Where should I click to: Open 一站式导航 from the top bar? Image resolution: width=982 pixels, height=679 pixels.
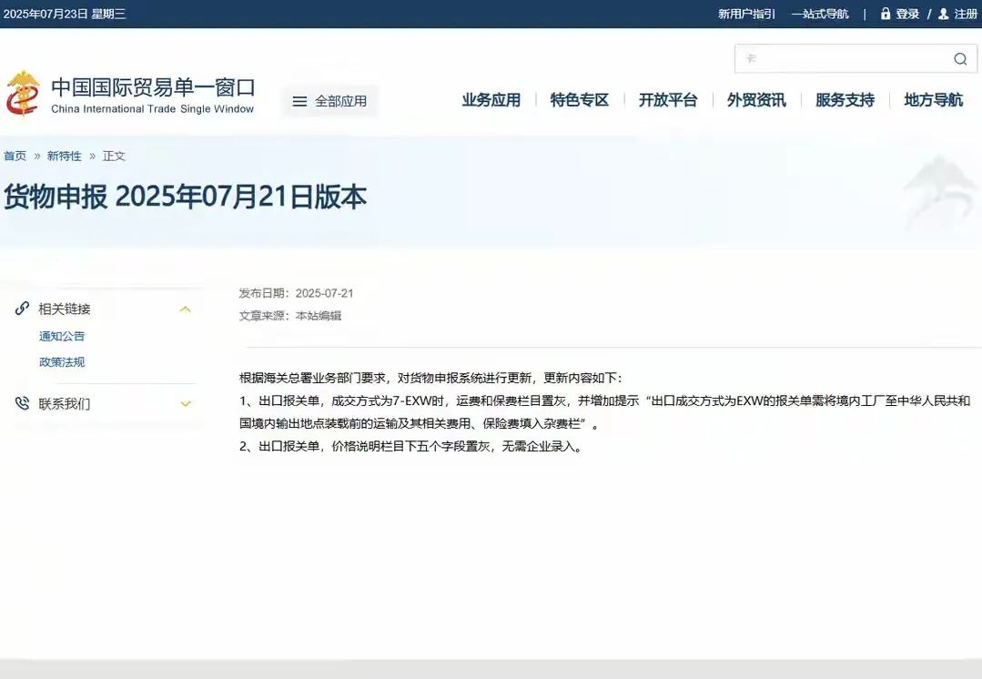(x=820, y=14)
